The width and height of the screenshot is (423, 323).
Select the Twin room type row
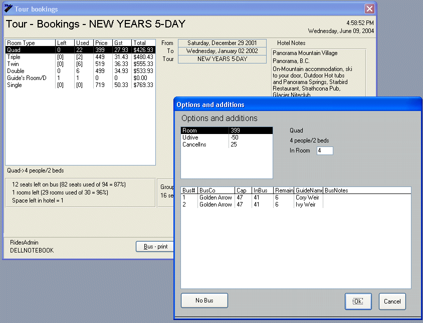click(x=80, y=64)
